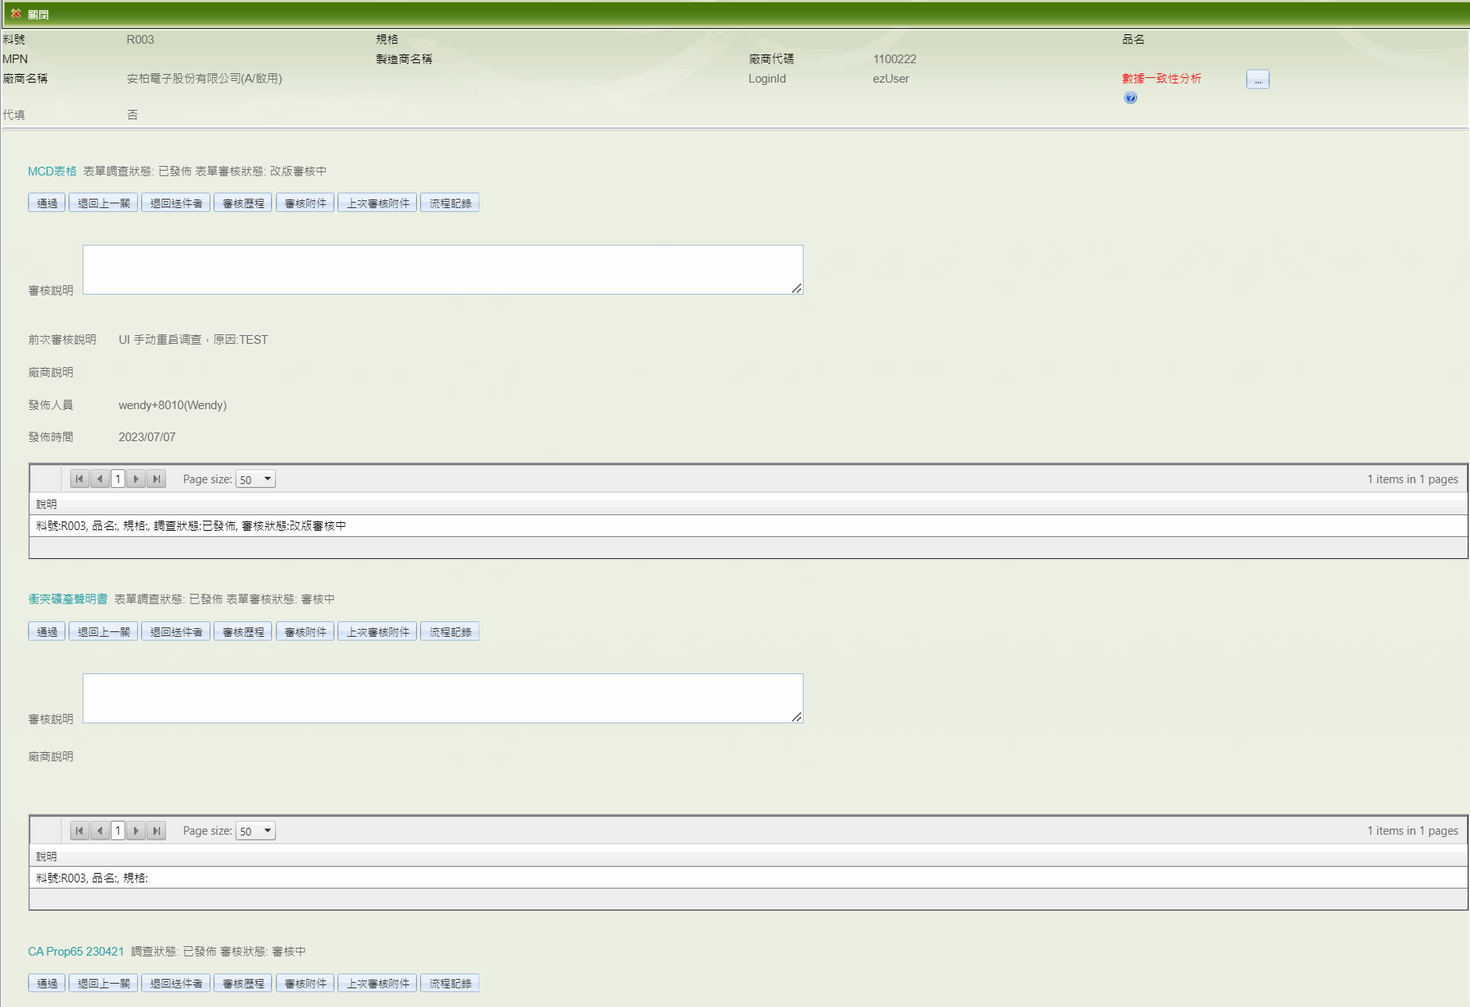Click 退回送件者 in the 衝突礦產聲明書 section
The image size is (1470, 1007).
176,631
